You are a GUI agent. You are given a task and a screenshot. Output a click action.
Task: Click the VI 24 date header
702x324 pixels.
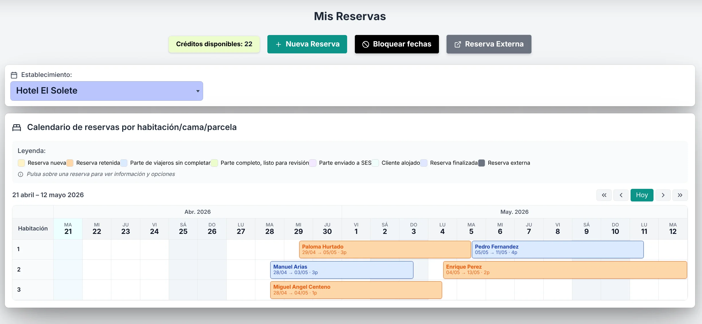point(154,229)
